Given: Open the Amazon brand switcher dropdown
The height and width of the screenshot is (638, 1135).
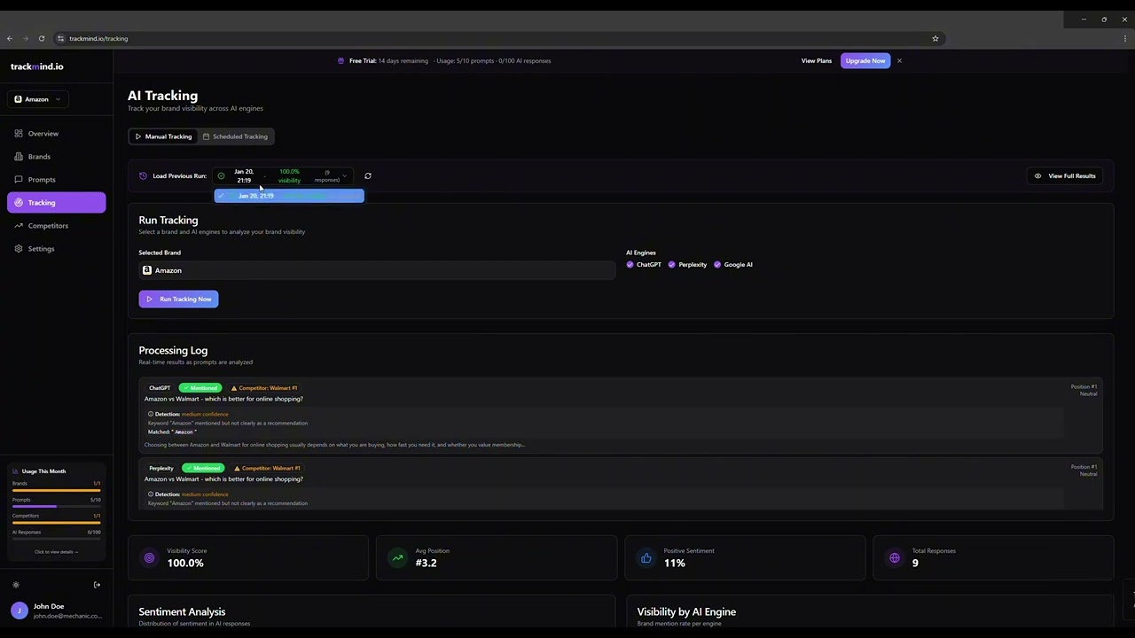Looking at the screenshot, I should point(37,99).
